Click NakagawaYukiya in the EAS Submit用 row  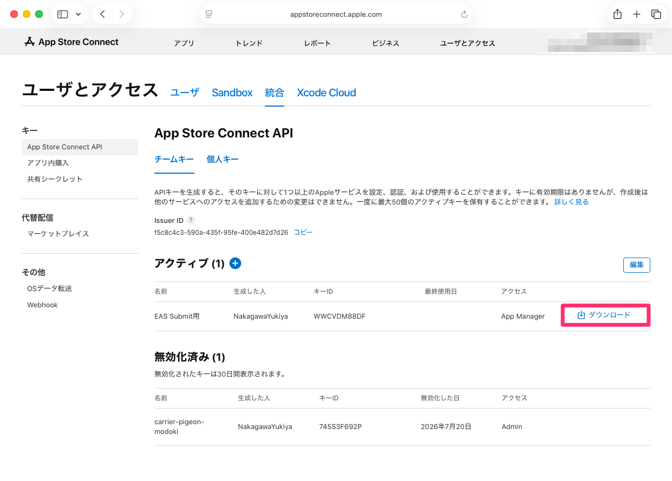260,316
